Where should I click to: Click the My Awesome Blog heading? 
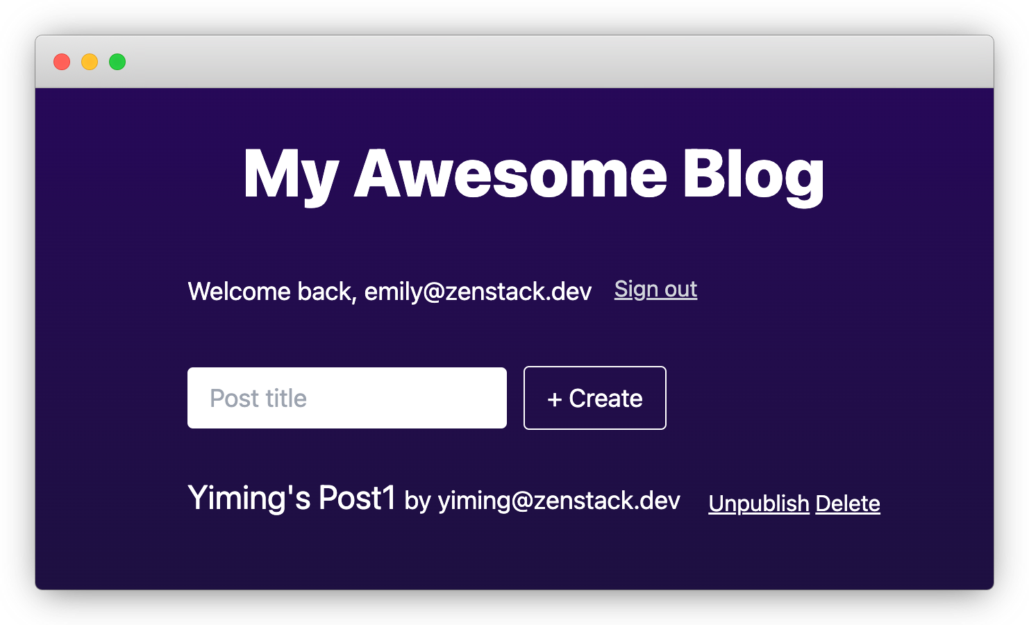[x=533, y=174]
